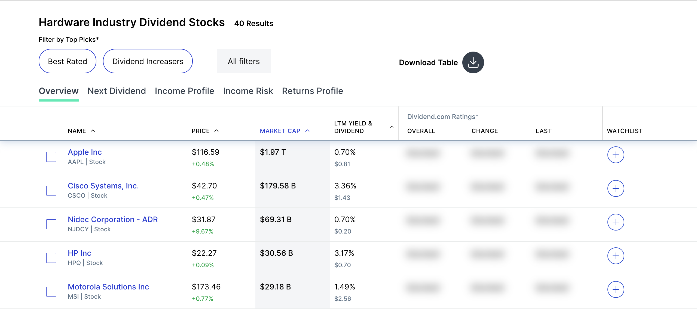Open the Returns Profile tab

[x=312, y=91]
